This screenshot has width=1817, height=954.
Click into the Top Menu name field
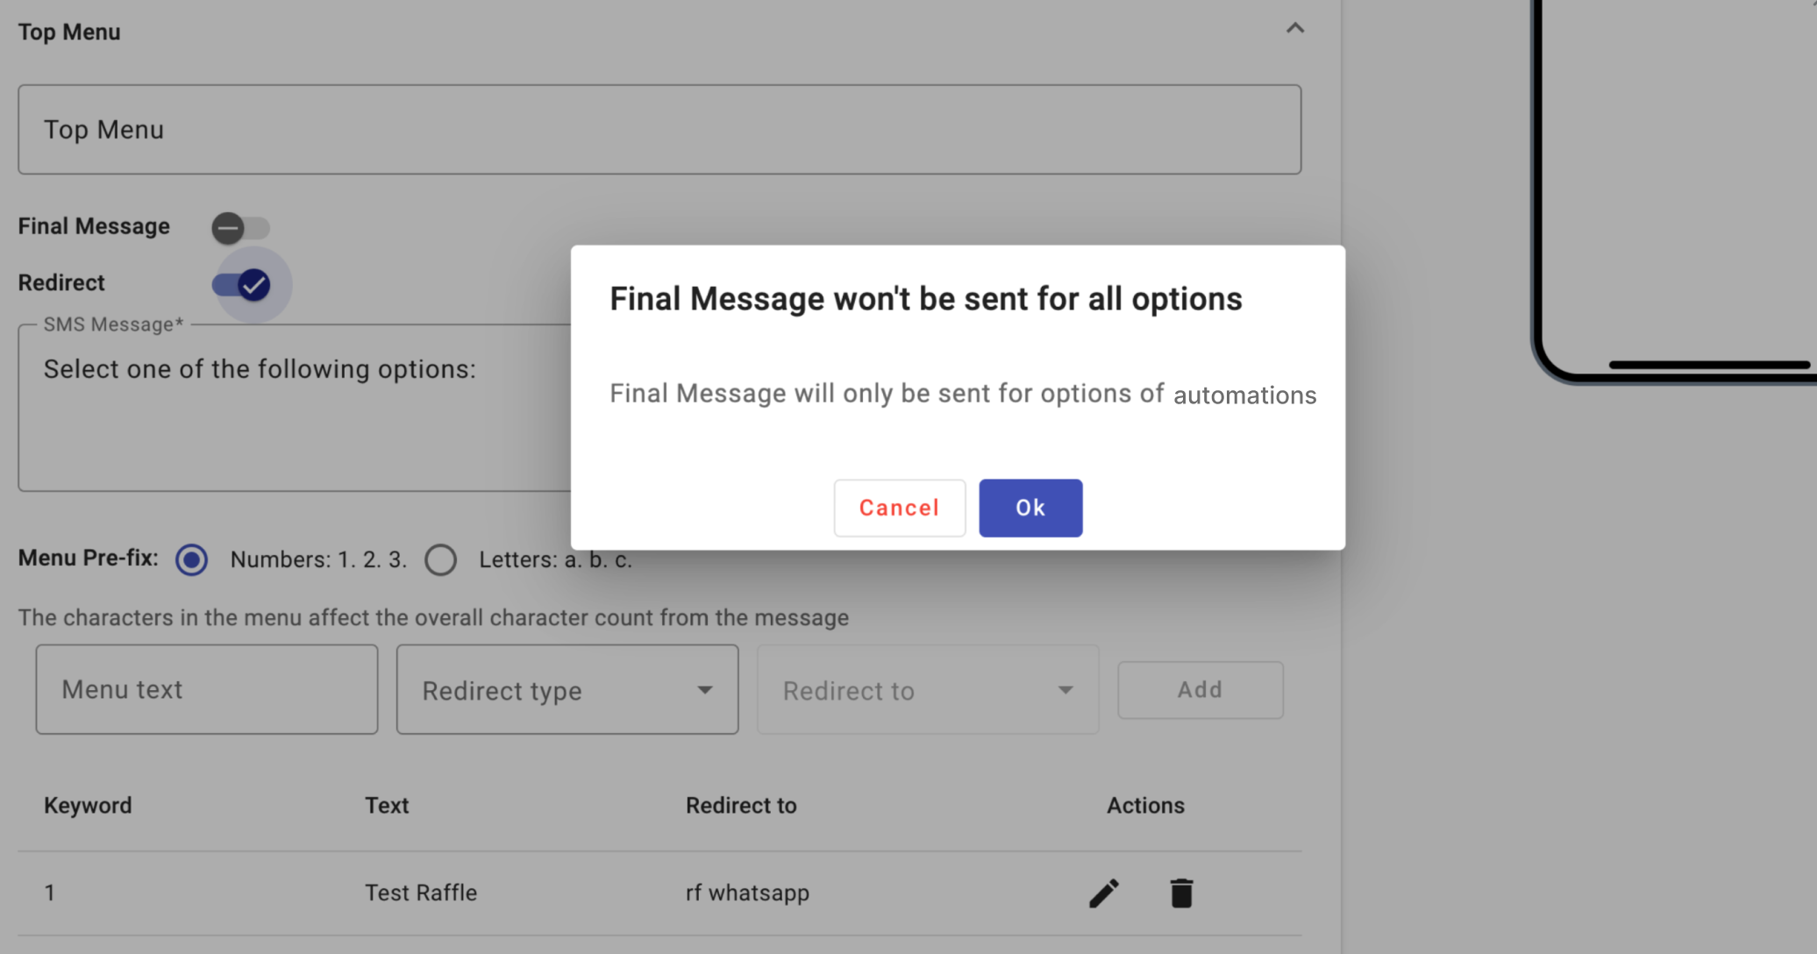pos(659,130)
